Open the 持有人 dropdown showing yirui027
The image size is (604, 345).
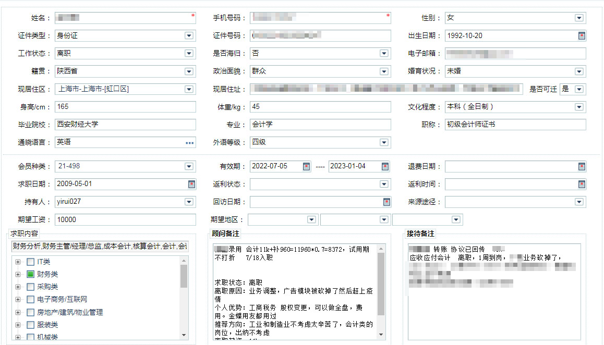tap(189, 202)
